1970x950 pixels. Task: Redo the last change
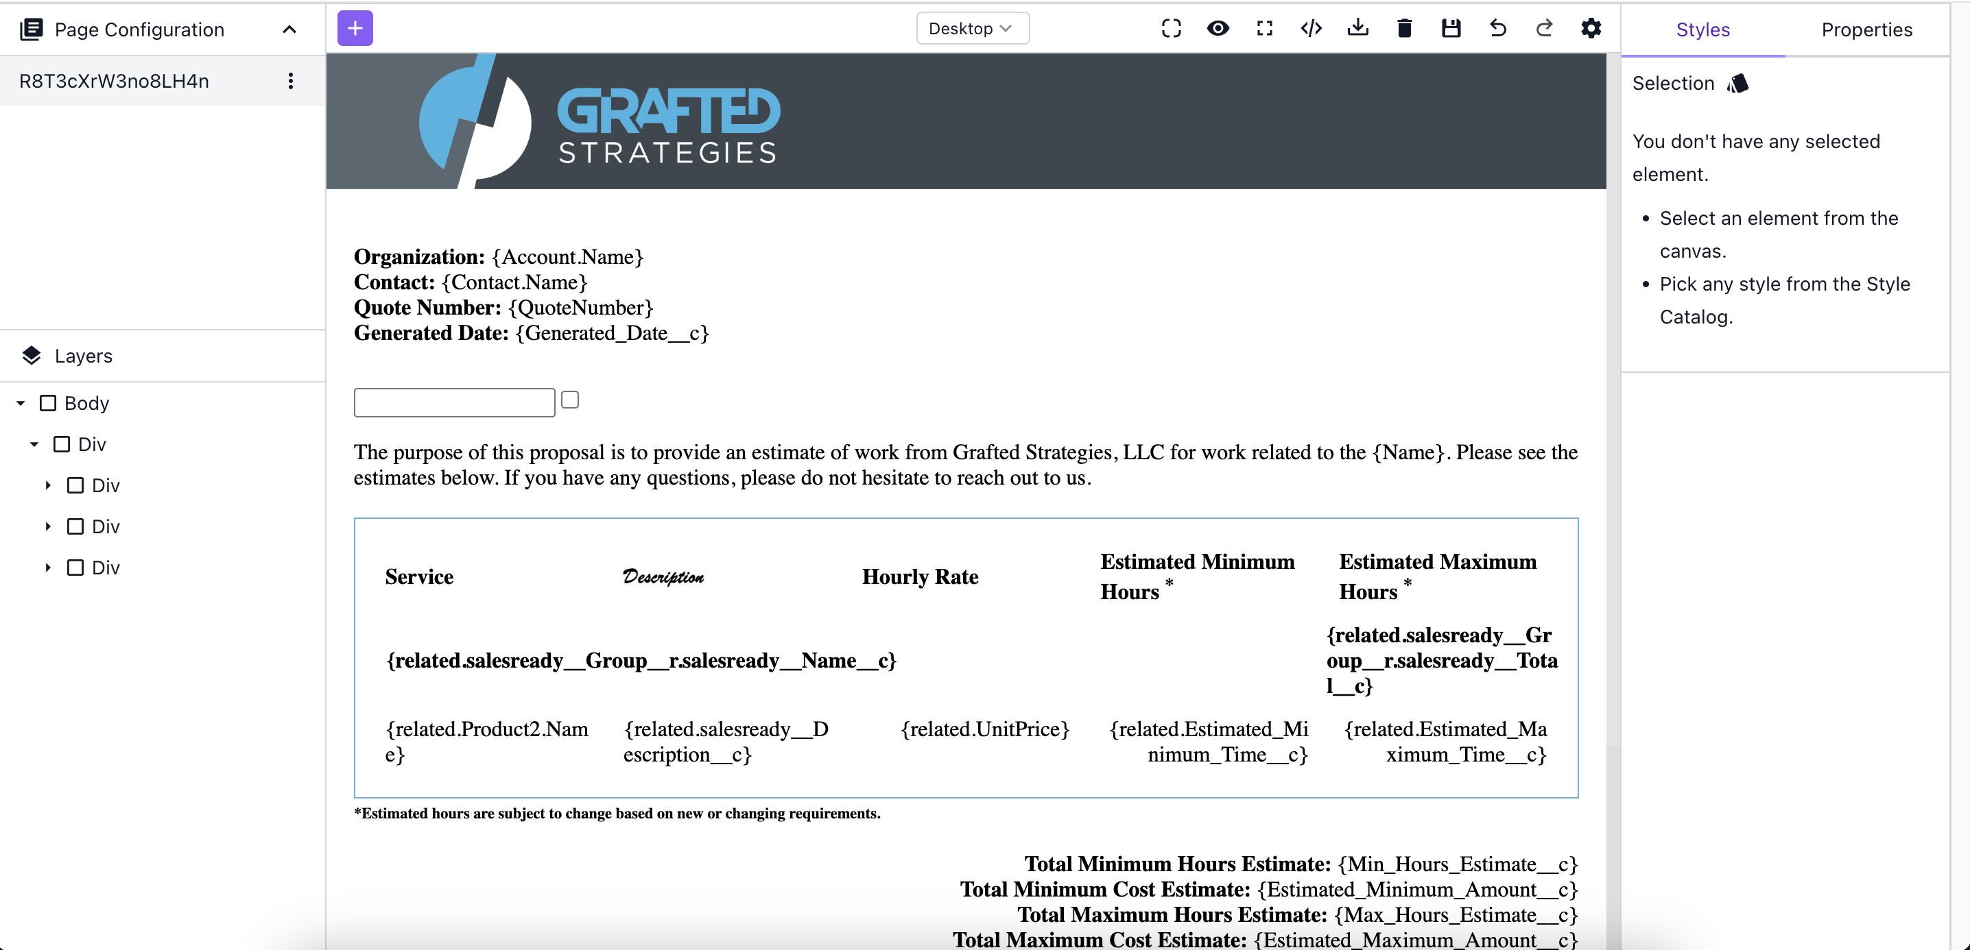[x=1544, y=28]
